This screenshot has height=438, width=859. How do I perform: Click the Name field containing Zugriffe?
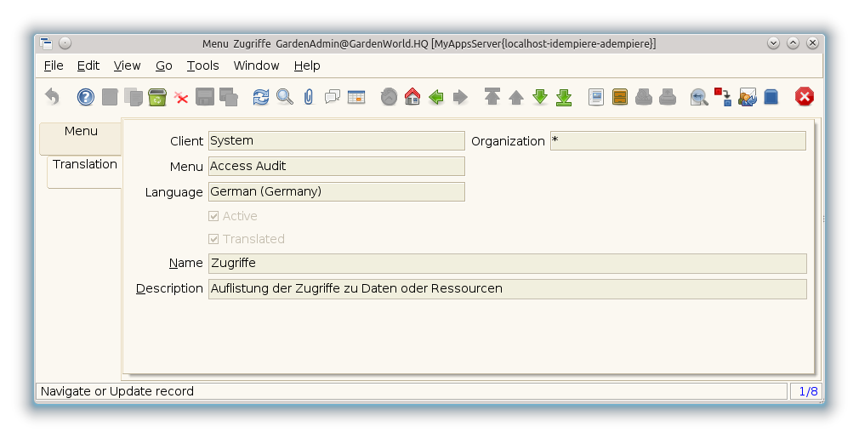click(506, 264)
